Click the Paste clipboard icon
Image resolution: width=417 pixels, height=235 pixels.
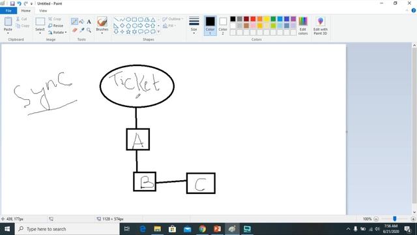point(8,22)
